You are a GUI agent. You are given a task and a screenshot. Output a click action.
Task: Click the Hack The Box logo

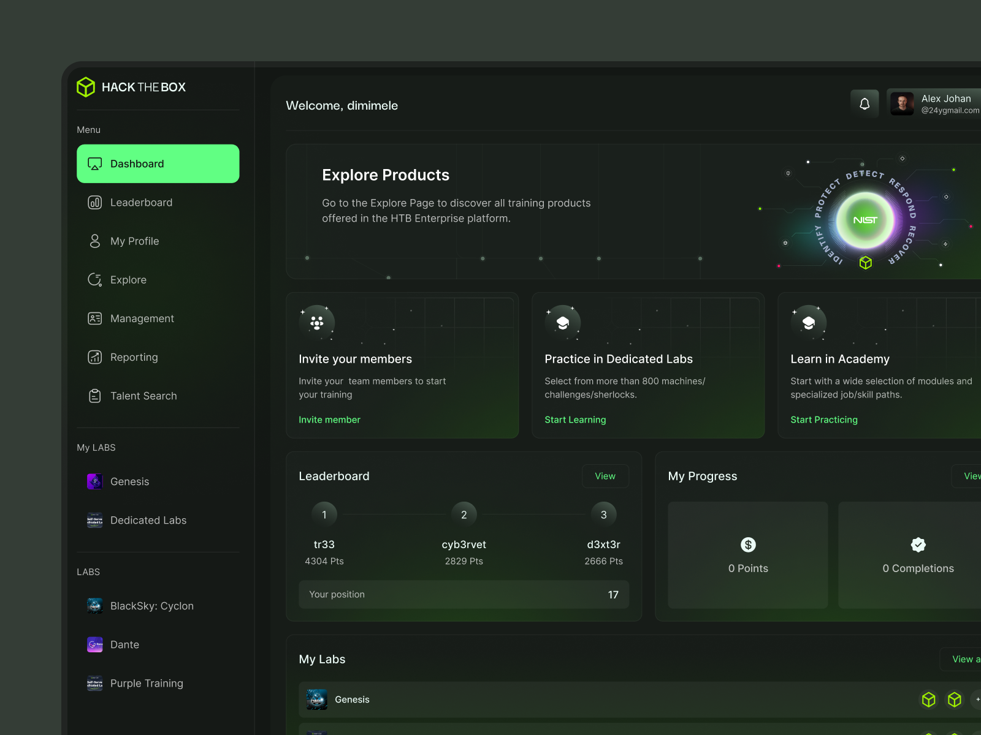click(x=131, y=87)
